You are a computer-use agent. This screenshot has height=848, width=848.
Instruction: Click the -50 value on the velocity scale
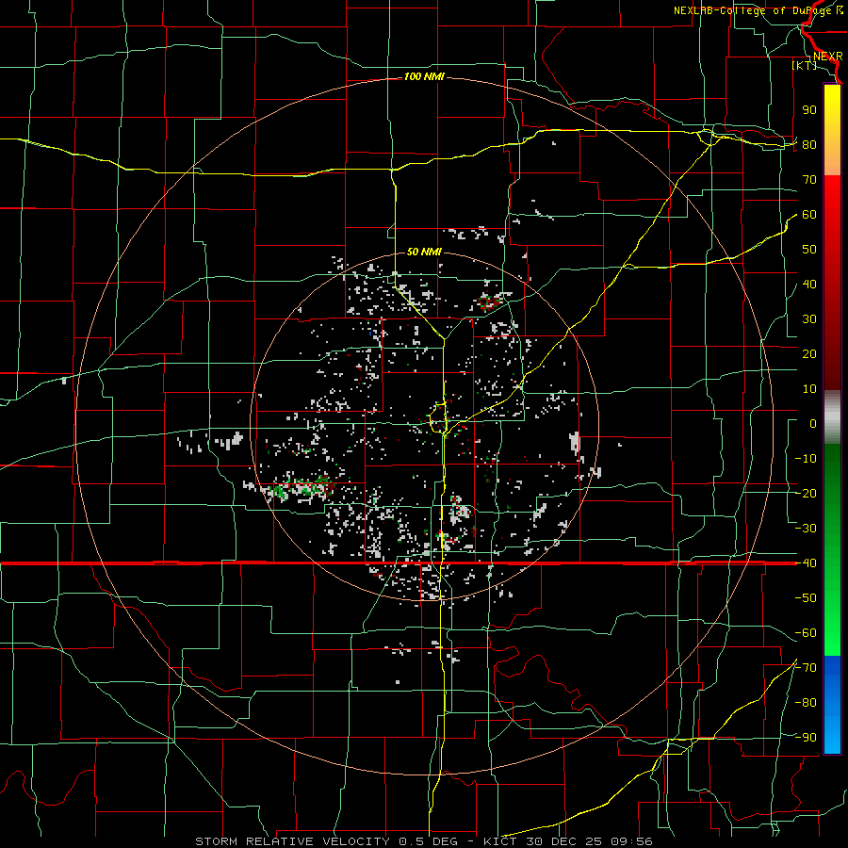pos(806,598)
